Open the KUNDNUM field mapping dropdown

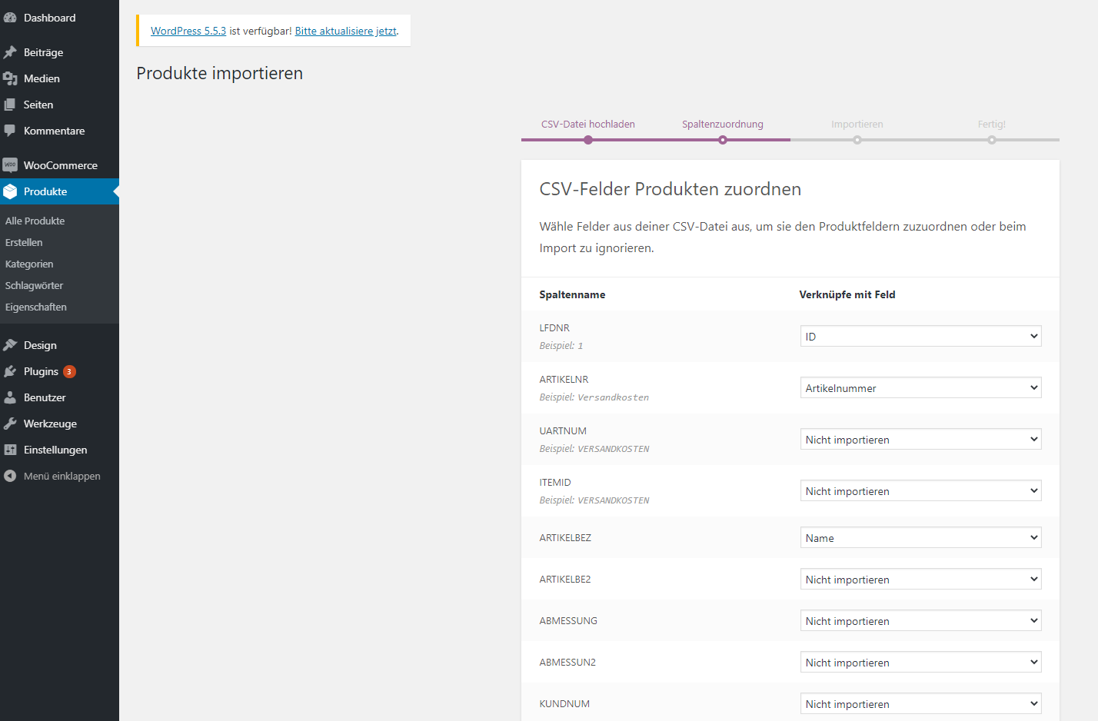920,703
